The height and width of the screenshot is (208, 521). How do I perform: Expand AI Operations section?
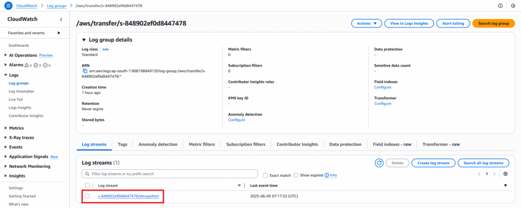coord(6,55)
